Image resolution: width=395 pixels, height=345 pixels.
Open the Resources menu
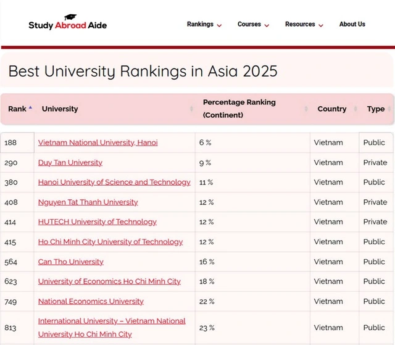click(300, 24)
